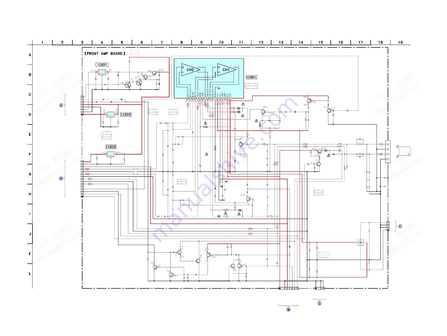
Task: Select column number 14 in top ruler
Action: pos(301,42)
